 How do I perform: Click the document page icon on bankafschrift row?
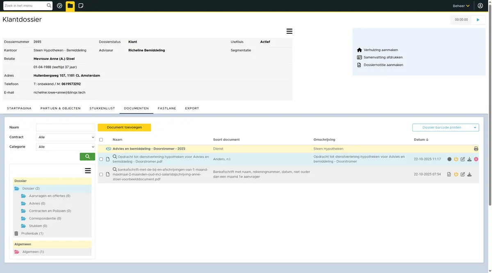(449, 174)
